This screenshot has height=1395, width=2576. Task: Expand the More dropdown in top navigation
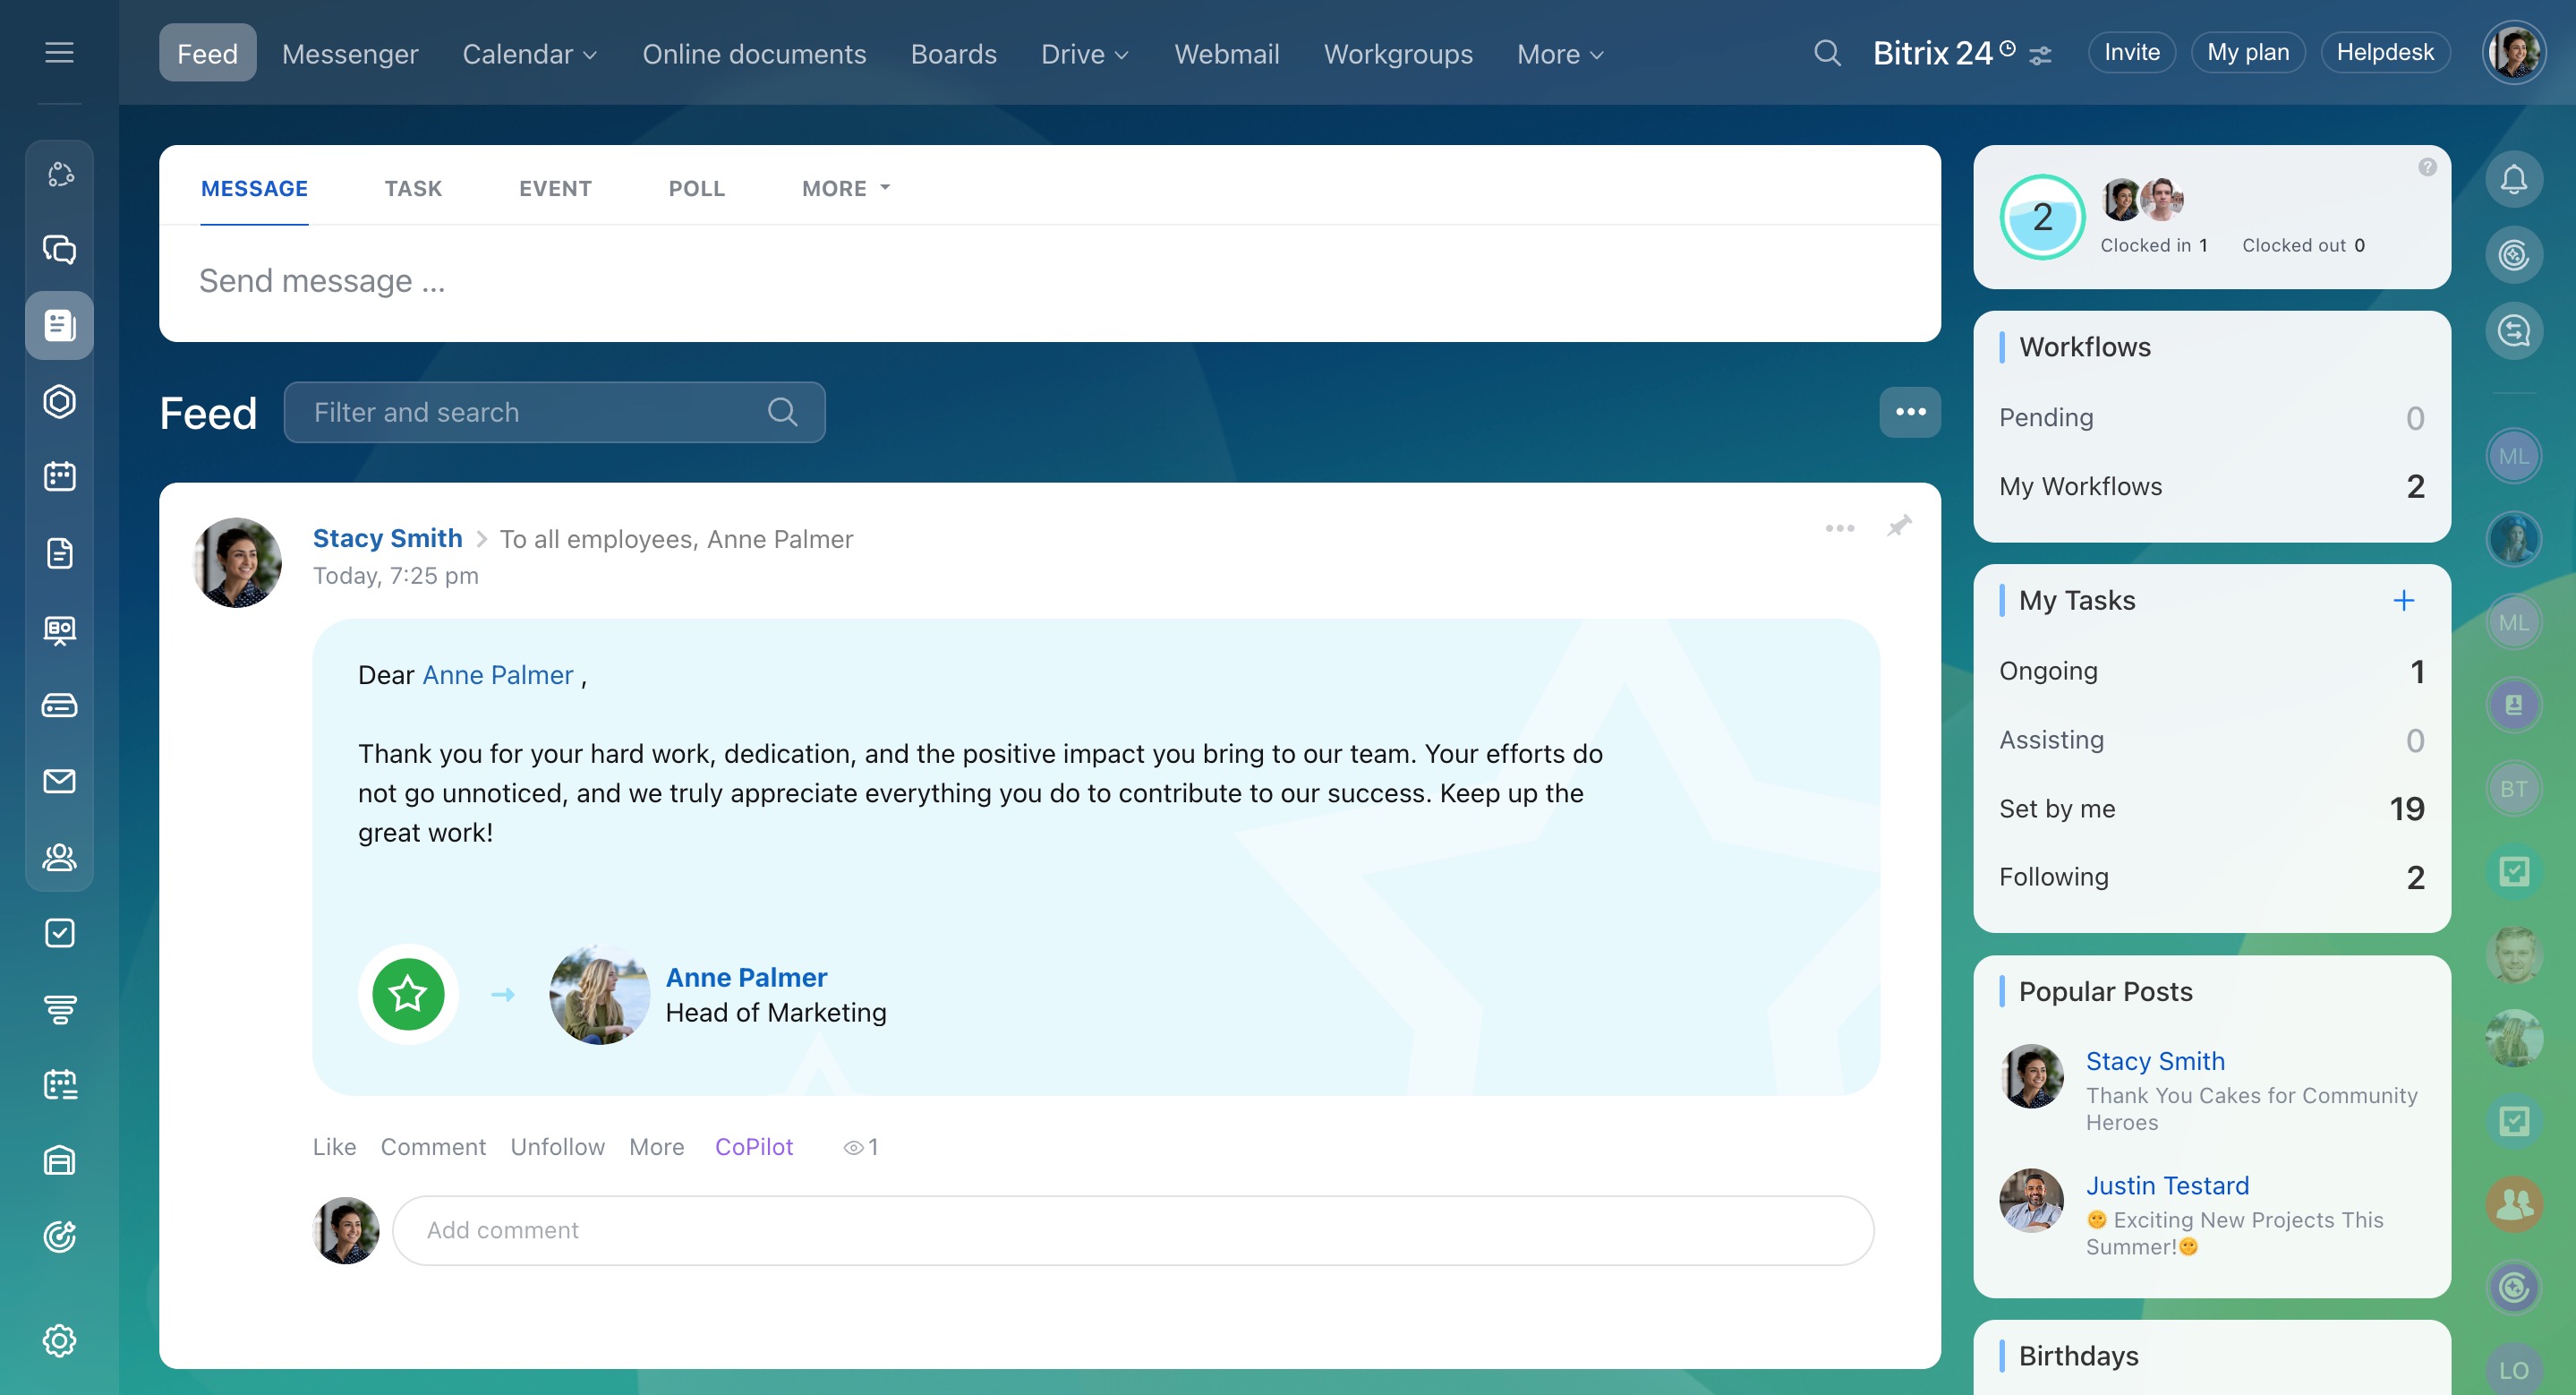pyautogui.click(x=1560, y=54)
